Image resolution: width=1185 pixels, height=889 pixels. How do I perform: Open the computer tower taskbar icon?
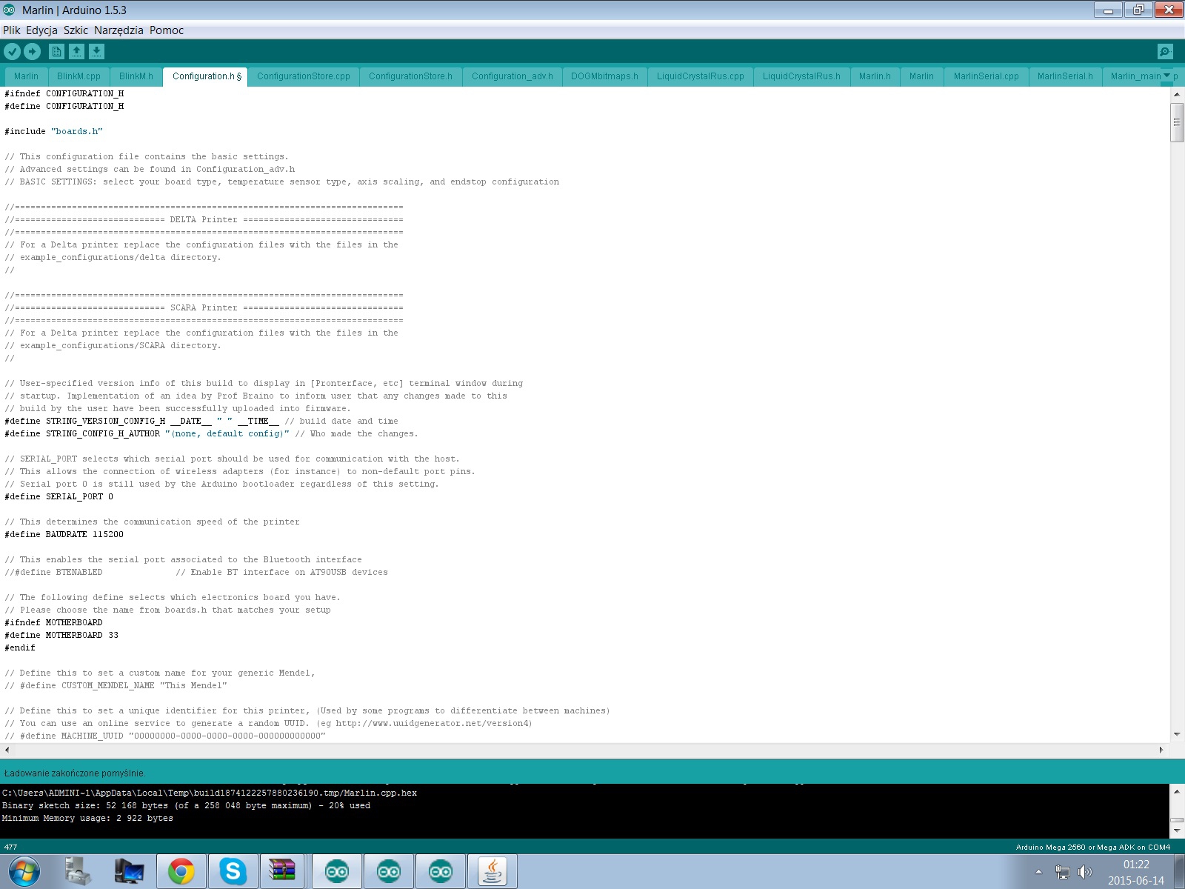78,871
